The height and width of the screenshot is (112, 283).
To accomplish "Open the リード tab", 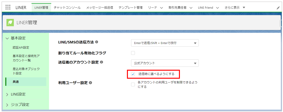I will [x=153, y=7].
